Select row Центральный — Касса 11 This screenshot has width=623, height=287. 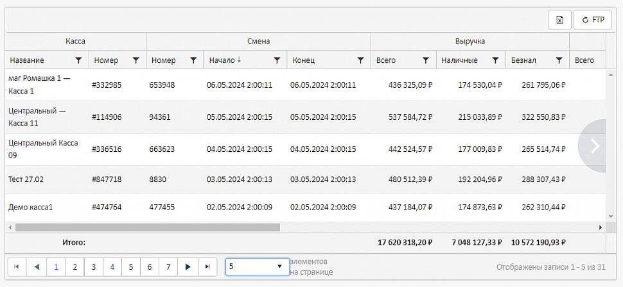click(x=305, y=117)
